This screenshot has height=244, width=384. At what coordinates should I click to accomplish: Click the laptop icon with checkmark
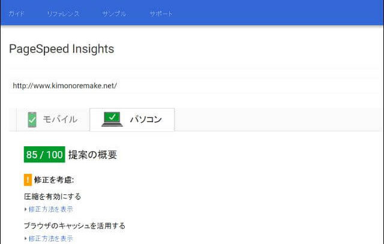[112, 119]
